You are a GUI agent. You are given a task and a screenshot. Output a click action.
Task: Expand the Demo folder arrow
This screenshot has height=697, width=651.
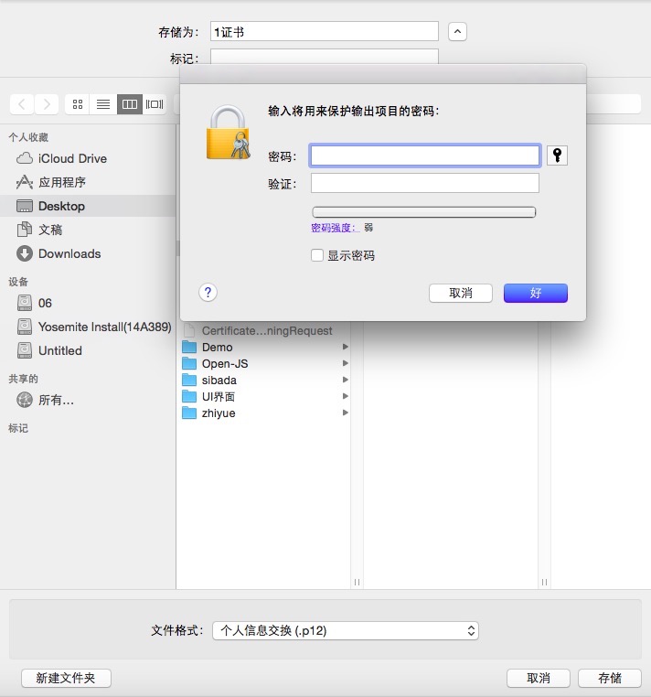point(346,348)
